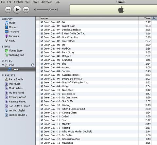Select song Green Day - 09 - Android

point(57,68)
